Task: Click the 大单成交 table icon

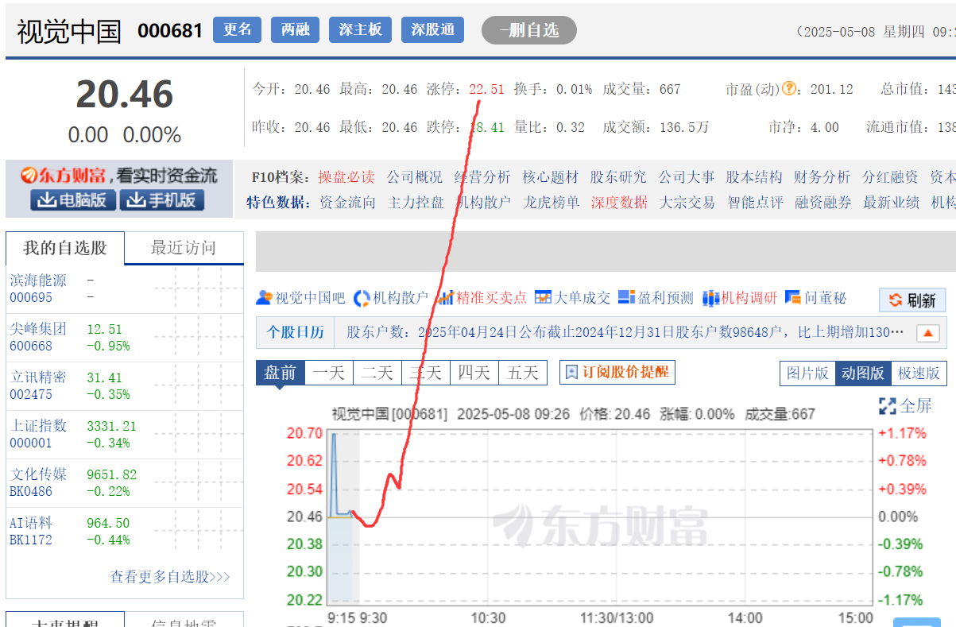Action: [543, 297]
